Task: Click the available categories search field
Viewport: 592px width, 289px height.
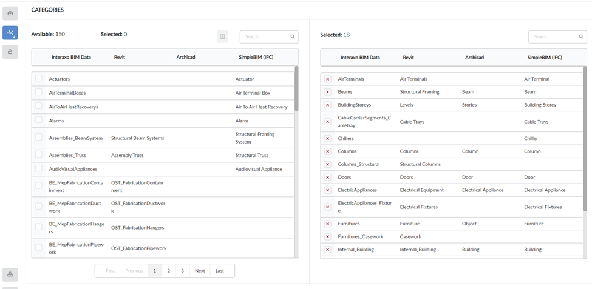Action: (269, 37)
